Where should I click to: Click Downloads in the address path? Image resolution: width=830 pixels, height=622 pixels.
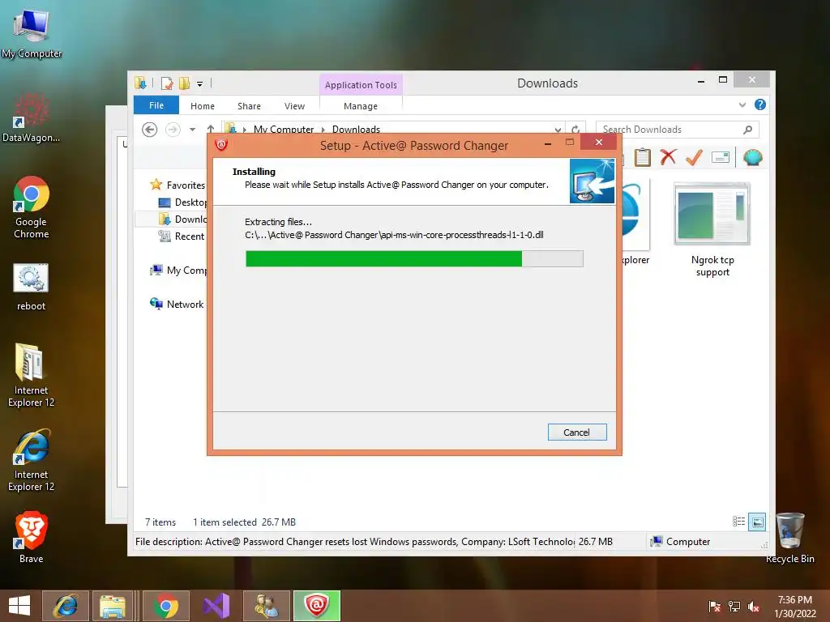point(356,129)
